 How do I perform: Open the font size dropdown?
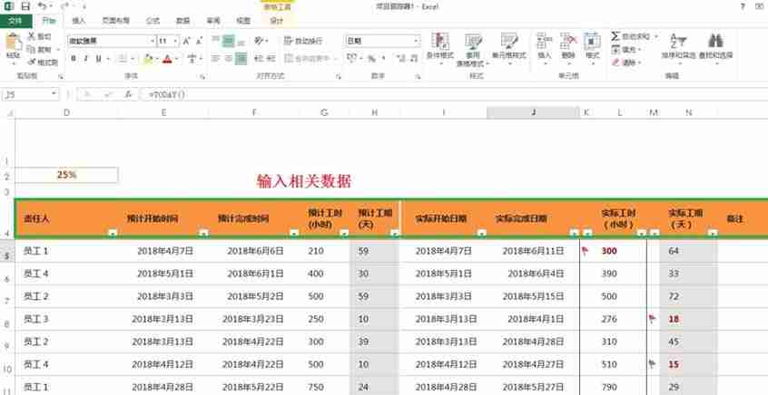(175, 41)
